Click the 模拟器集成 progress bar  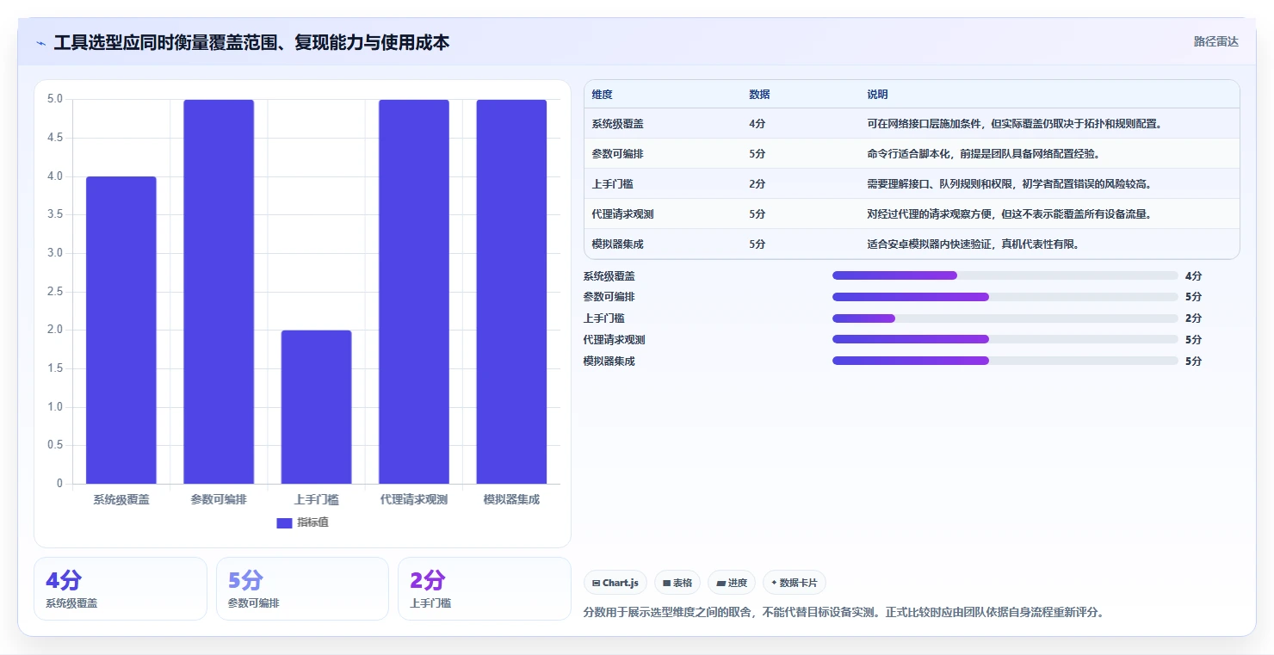(1005, 361)
